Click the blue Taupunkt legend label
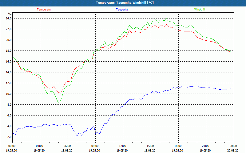246x154 pixels. [x=122, y=10]
